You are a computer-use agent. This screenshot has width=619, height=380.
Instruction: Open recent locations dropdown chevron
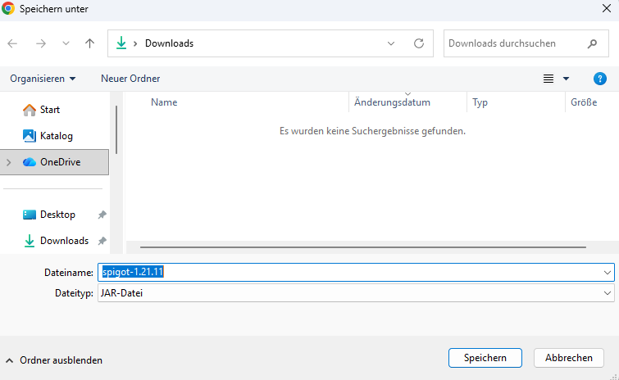click(x=66, y=43)
